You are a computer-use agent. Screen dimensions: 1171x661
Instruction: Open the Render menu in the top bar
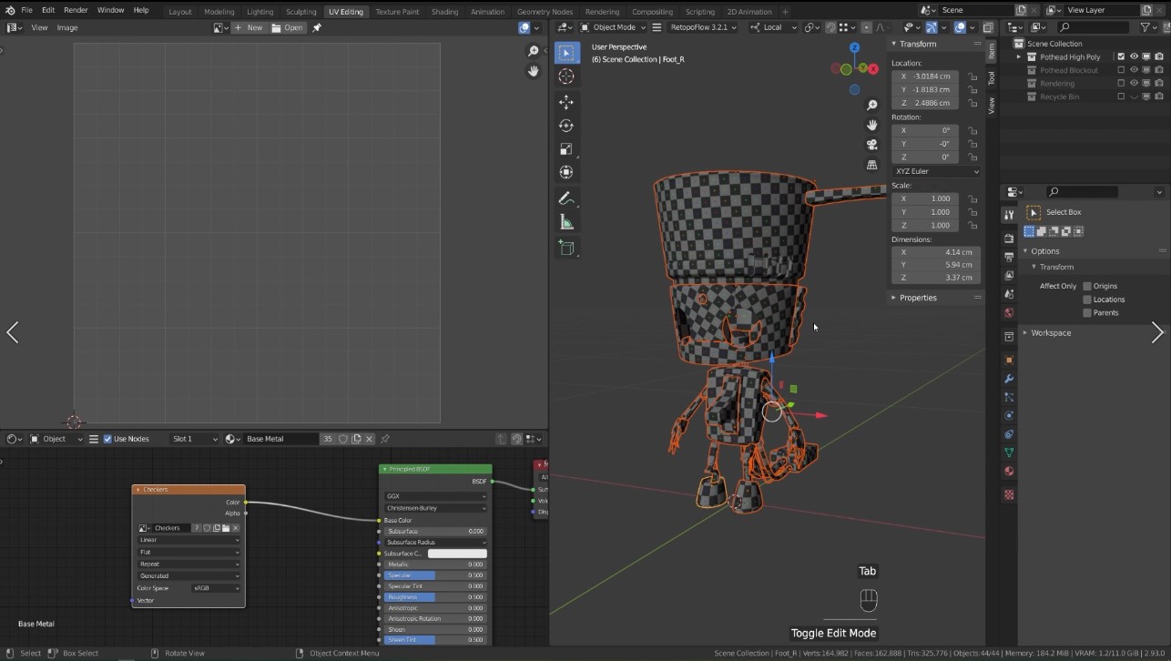click(76, 10)
